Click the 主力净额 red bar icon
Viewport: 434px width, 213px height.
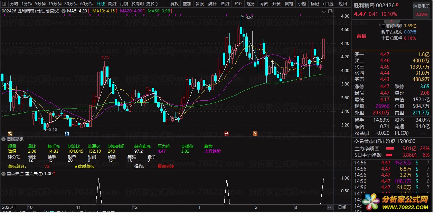(390, 149)
